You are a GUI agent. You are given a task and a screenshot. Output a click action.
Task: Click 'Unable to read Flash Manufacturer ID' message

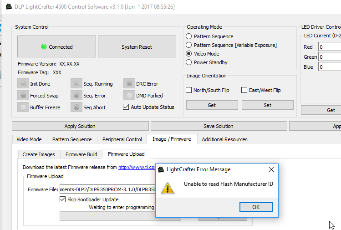click(x=229, y=184)
